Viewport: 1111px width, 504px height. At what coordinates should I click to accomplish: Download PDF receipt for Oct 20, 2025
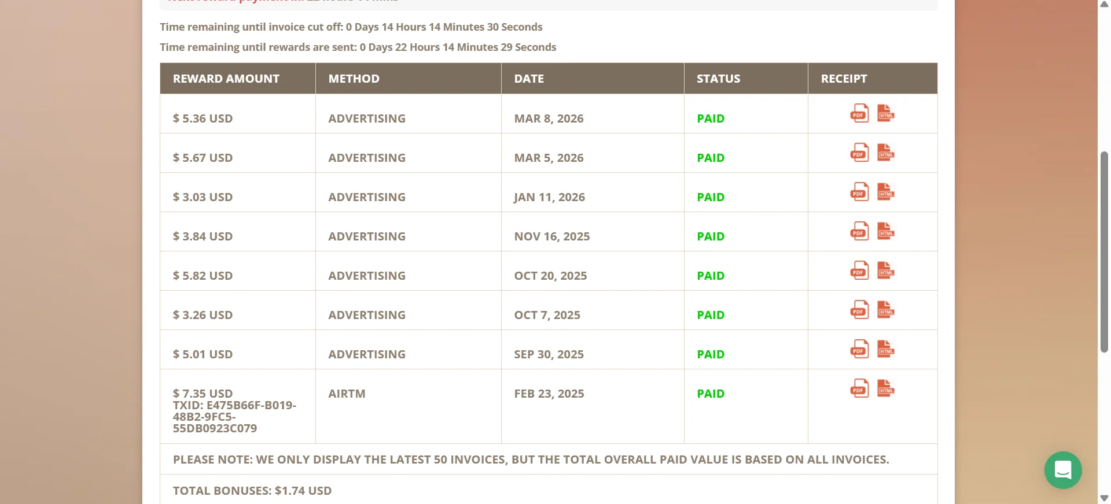click(x=859, y=270)
